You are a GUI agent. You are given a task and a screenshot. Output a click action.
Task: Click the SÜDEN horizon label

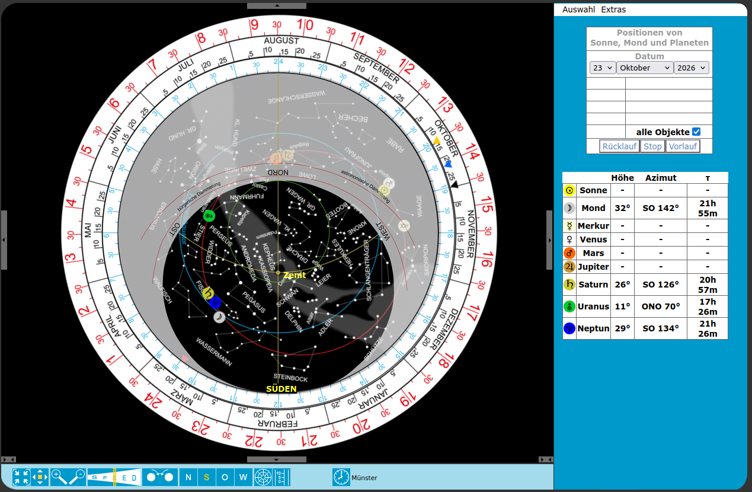tap(281, 389)
